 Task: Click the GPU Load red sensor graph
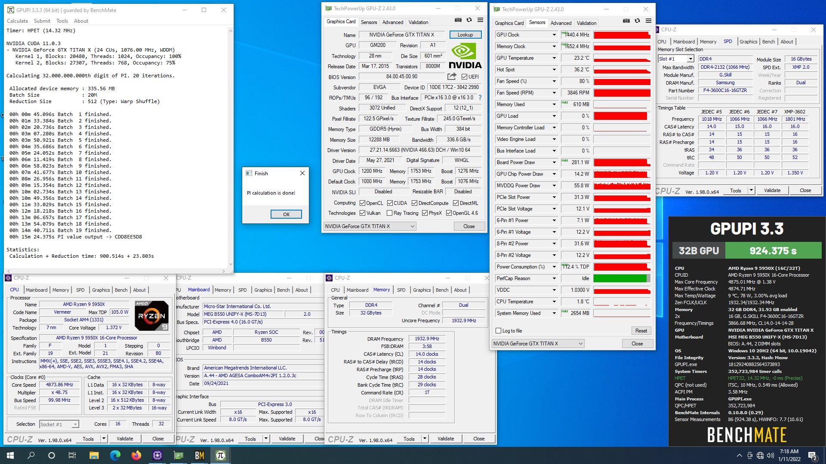pos(622,116)
